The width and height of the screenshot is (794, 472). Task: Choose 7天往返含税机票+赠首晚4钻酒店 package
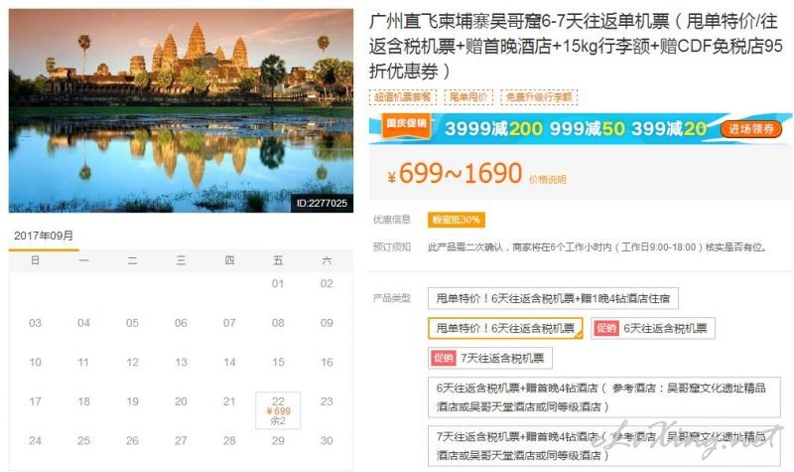pos(604,445)
